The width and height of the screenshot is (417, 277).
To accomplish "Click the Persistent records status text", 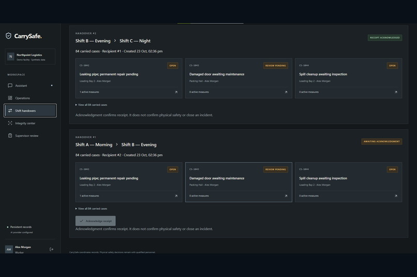I will click(21, 227).
